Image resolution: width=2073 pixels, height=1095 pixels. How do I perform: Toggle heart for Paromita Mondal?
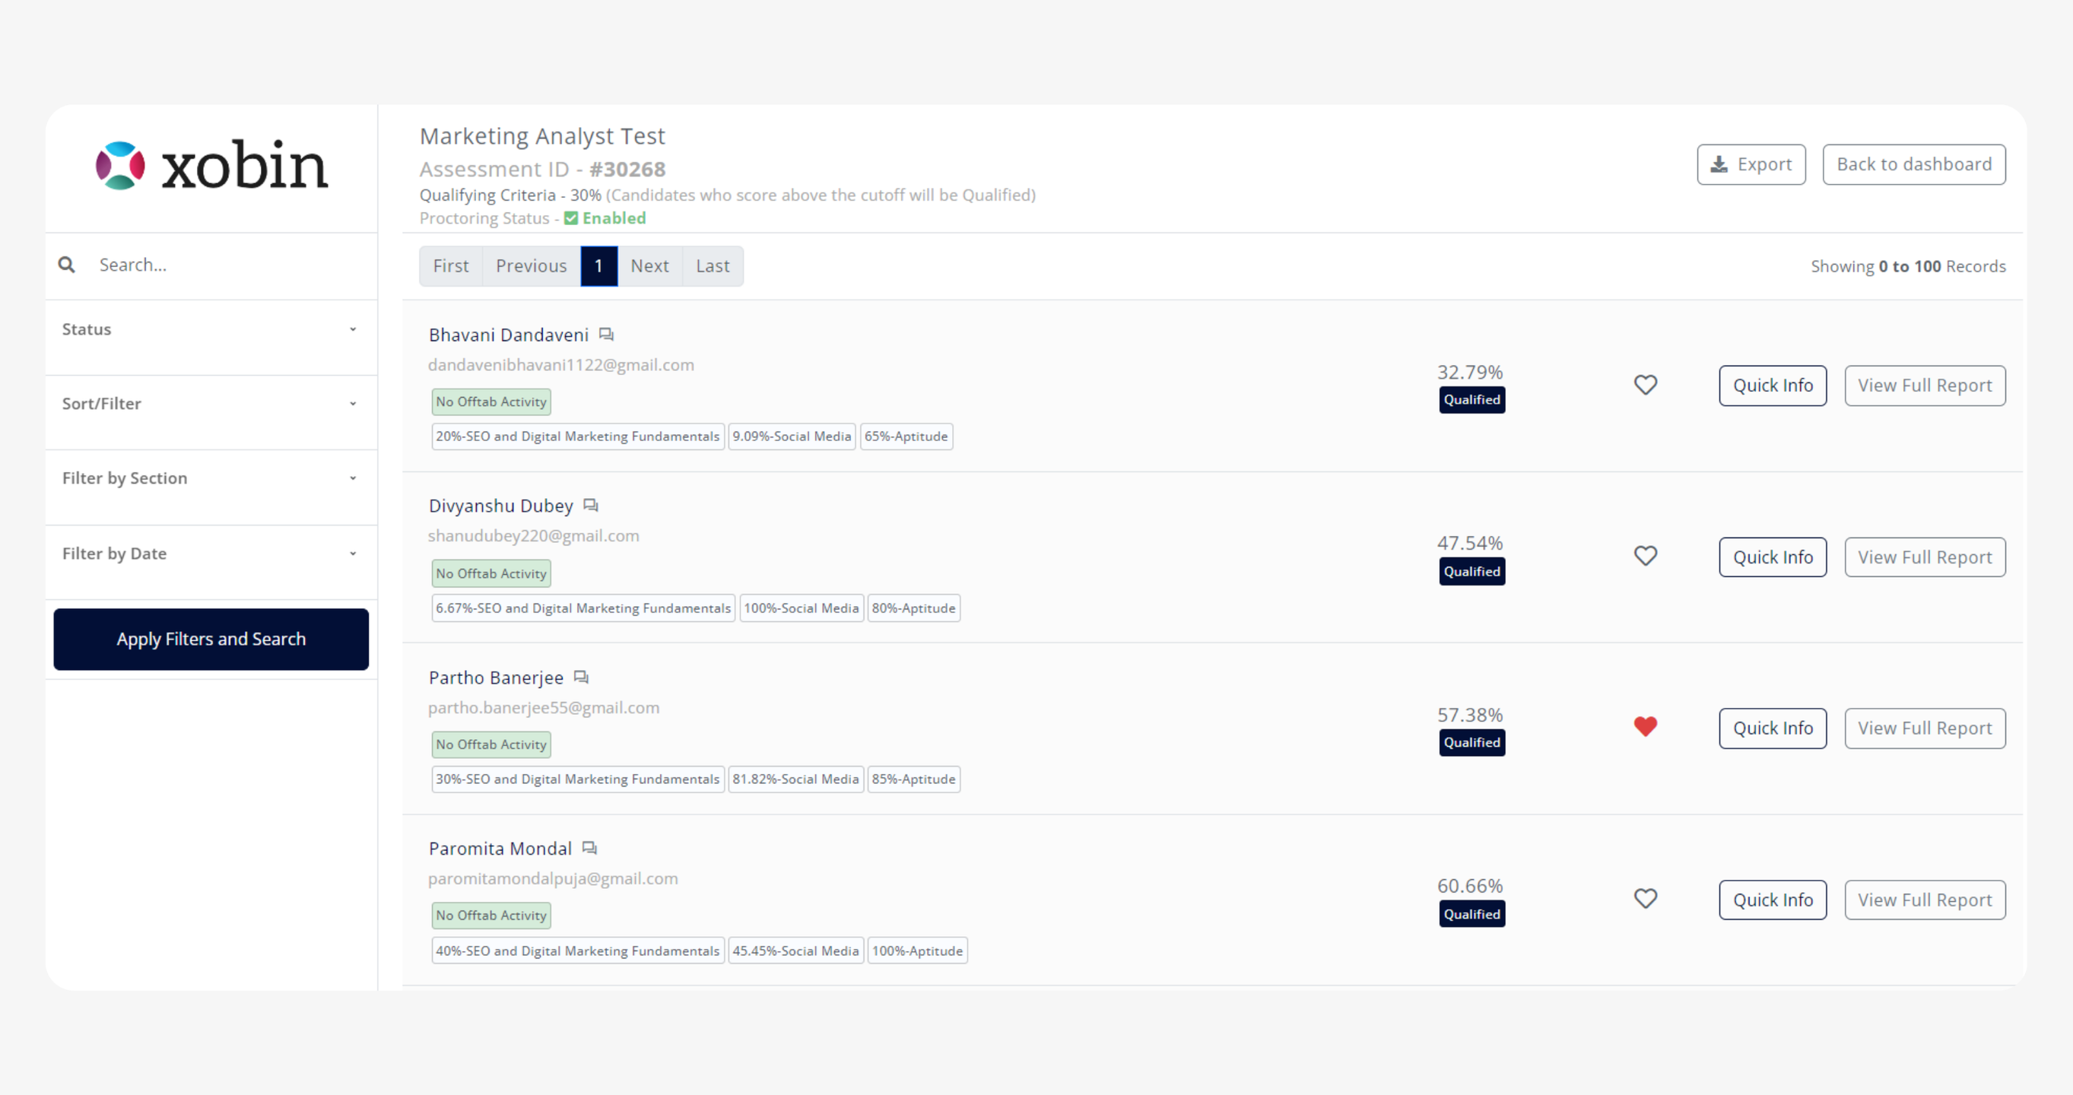pyautogui.click(x=1645, y=898)
